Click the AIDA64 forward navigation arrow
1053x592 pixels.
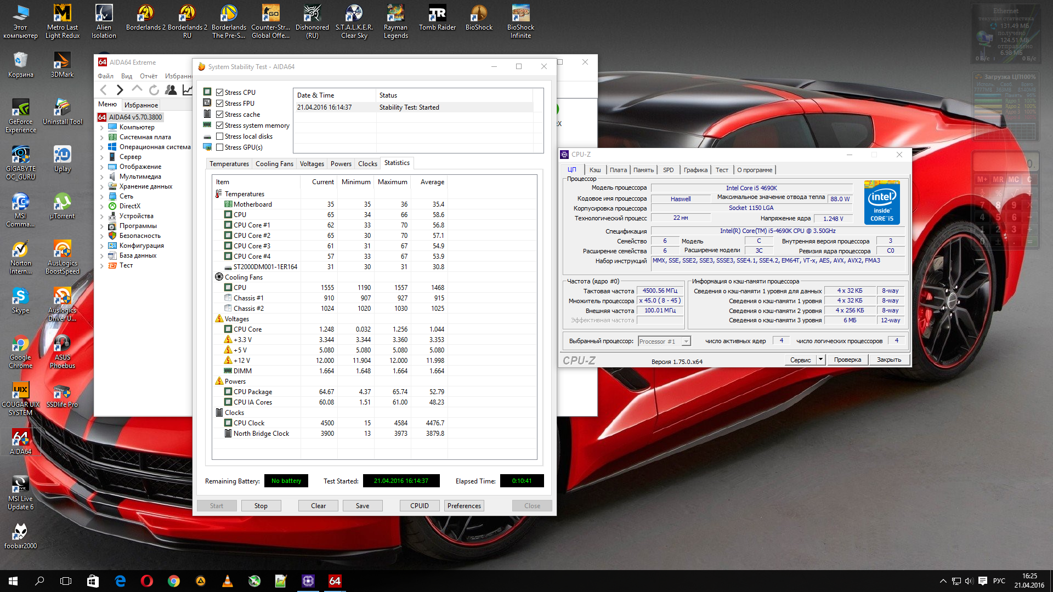[120, 90]
